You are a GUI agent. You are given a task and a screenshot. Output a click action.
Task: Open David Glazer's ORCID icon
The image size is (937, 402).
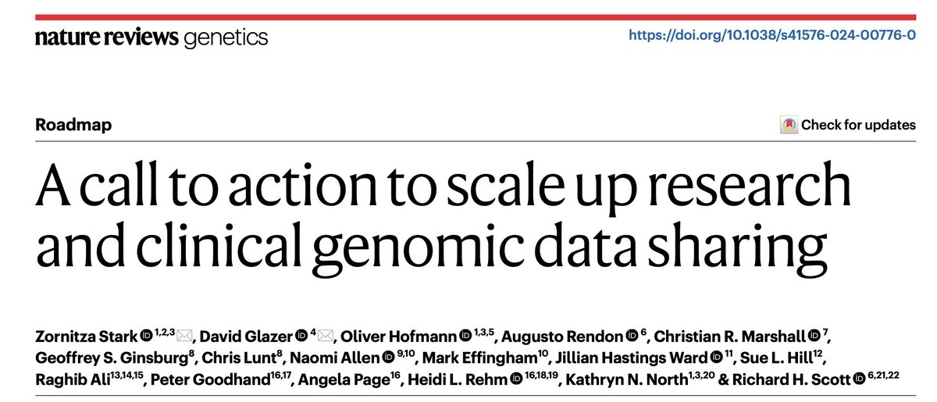301,337
